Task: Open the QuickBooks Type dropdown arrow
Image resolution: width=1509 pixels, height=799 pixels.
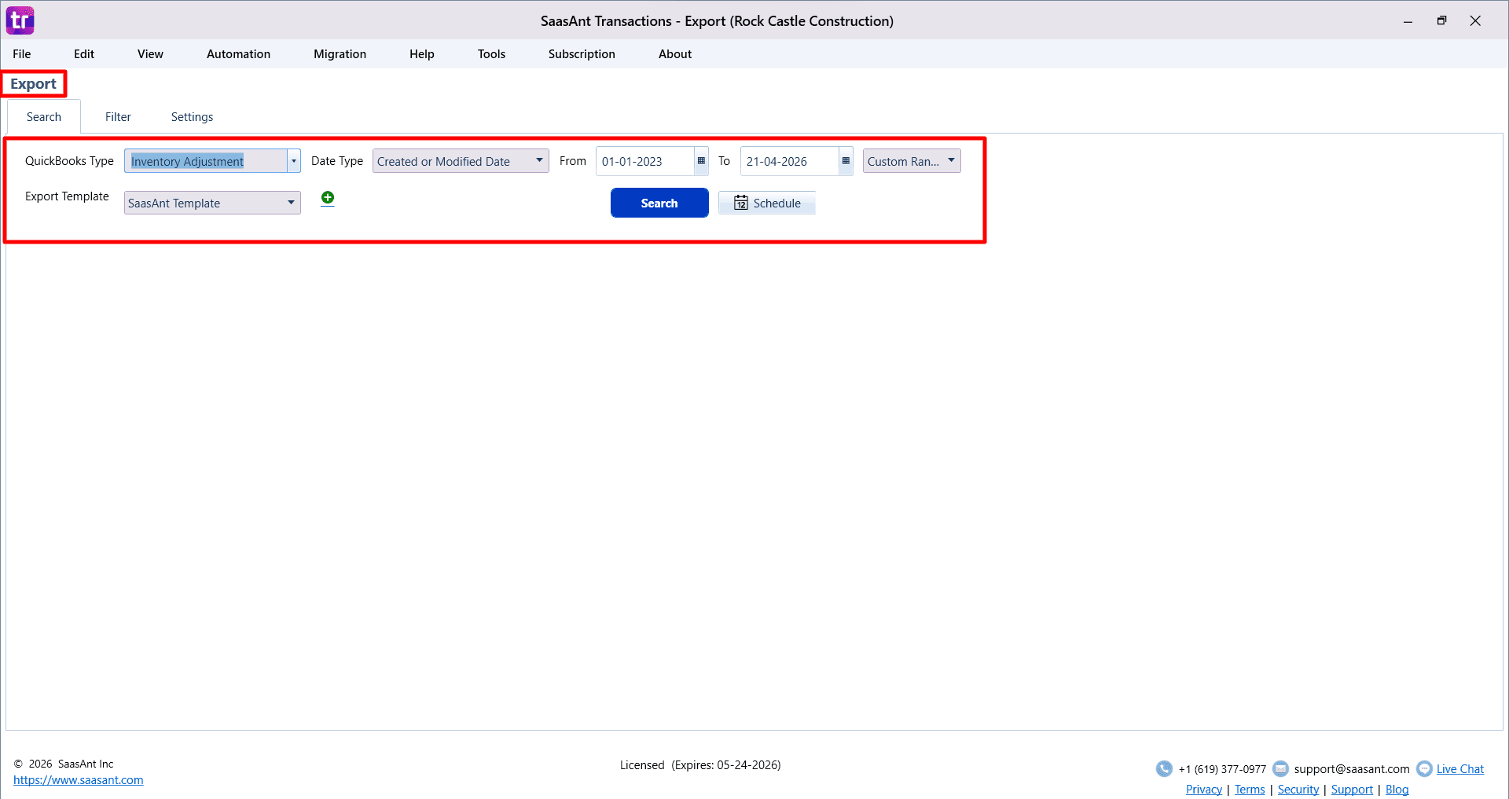Action: pyautogui.click(x=294, y=161)
